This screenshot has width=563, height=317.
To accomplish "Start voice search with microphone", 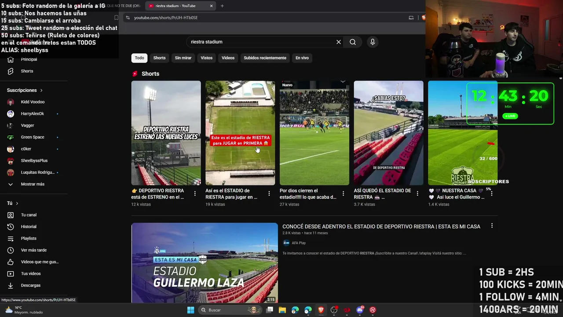I will 373,42.
